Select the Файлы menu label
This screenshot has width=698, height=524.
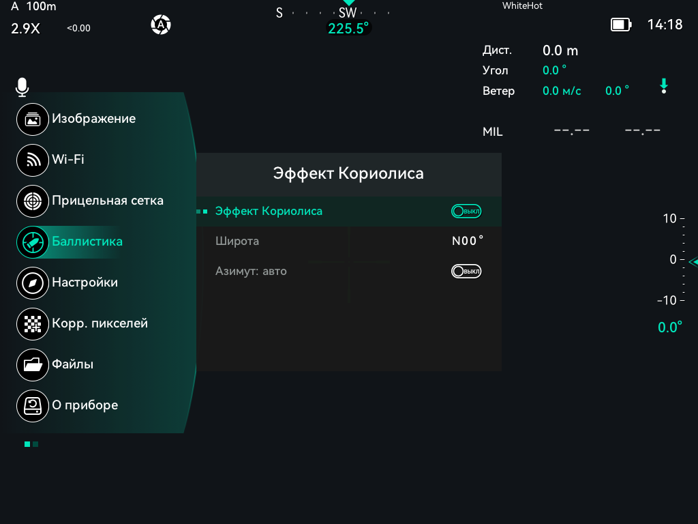click(72, 364)
